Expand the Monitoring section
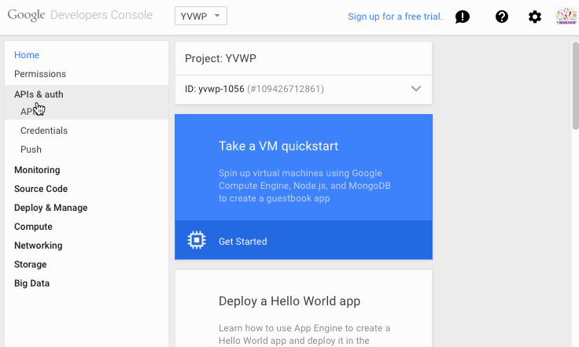The image size is (579, 347). pos(37,170)
